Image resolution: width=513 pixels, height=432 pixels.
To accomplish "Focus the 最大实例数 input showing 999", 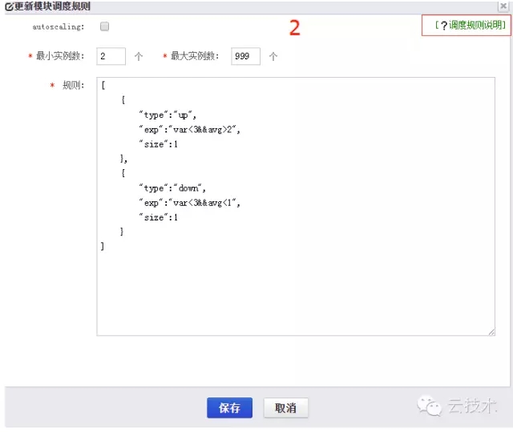I will point(245,57).
